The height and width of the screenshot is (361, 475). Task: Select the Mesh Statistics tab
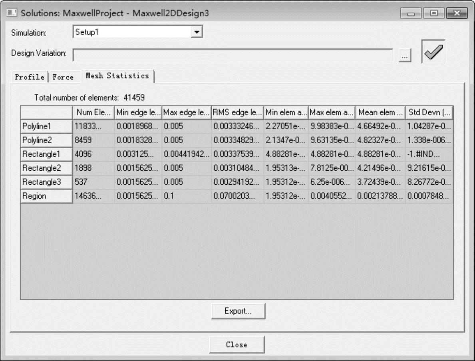point(117,76)
